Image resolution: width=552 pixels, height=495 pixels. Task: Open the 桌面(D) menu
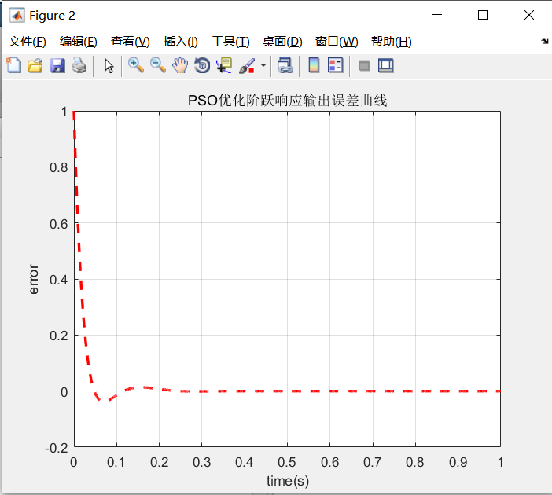pos(282,42)
